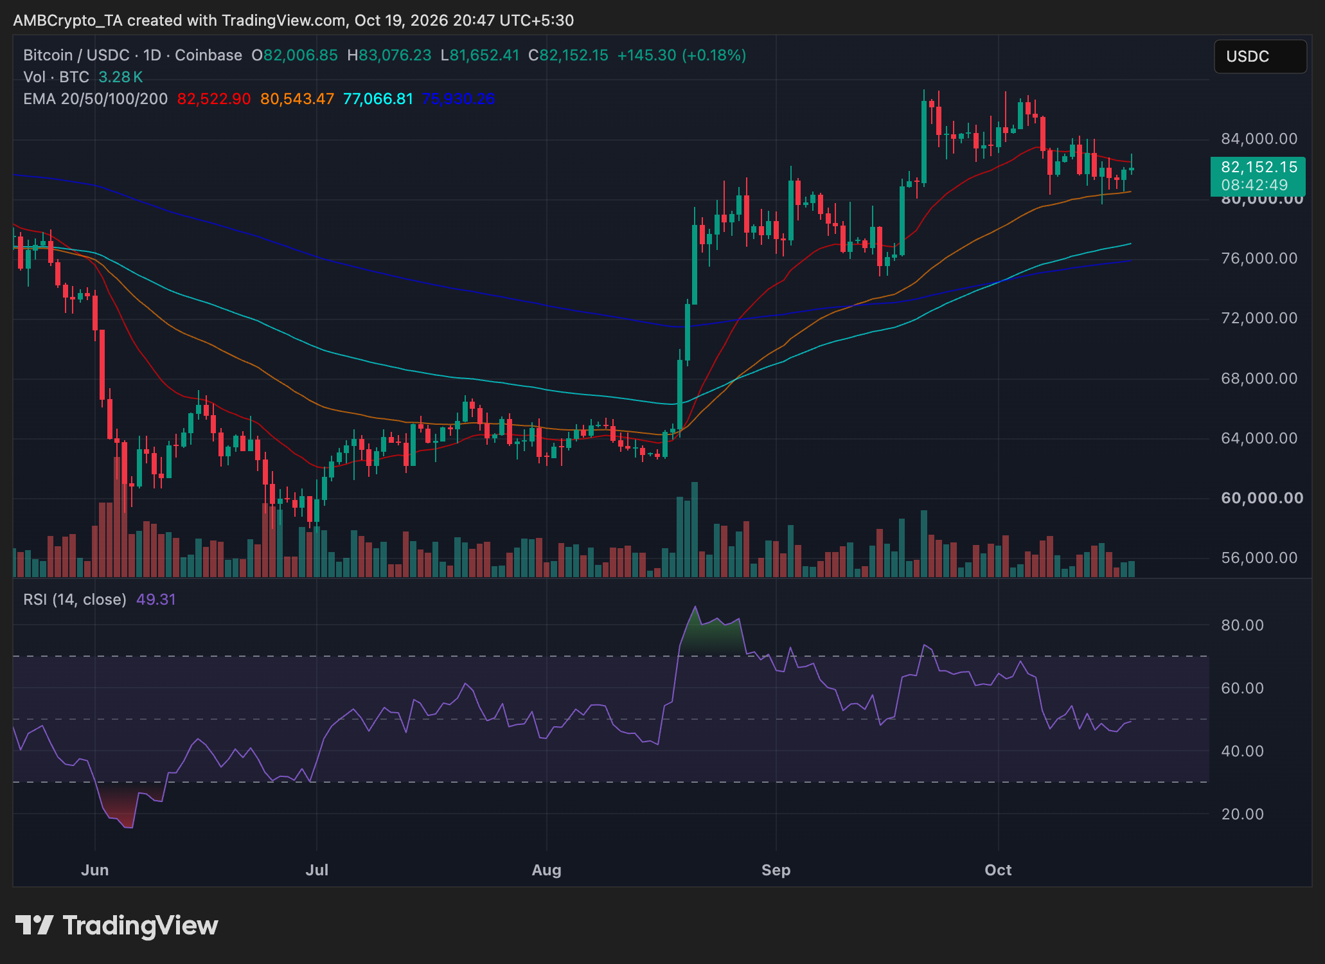Select the 1D interval label

(x=152, y=55)
